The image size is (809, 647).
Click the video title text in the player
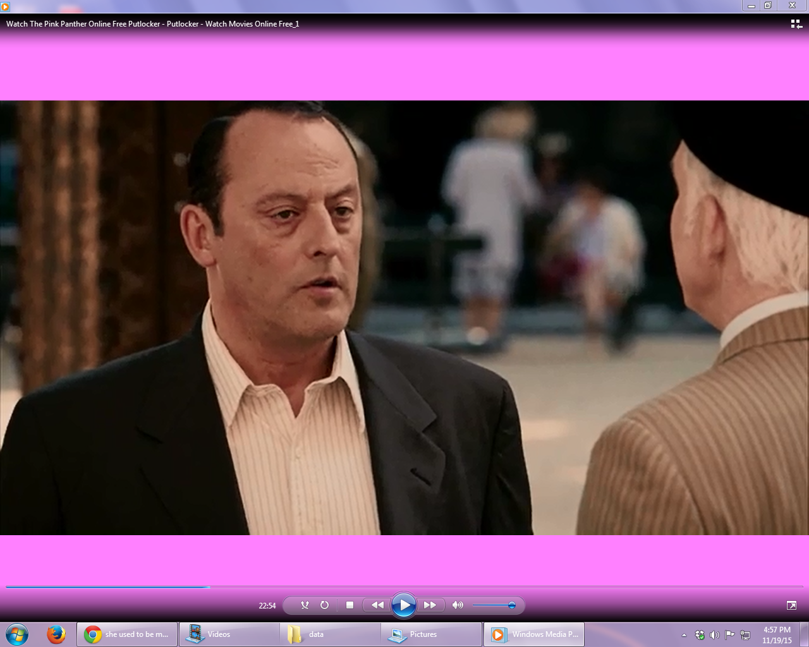pyautogui.click(x=153, y=24)
